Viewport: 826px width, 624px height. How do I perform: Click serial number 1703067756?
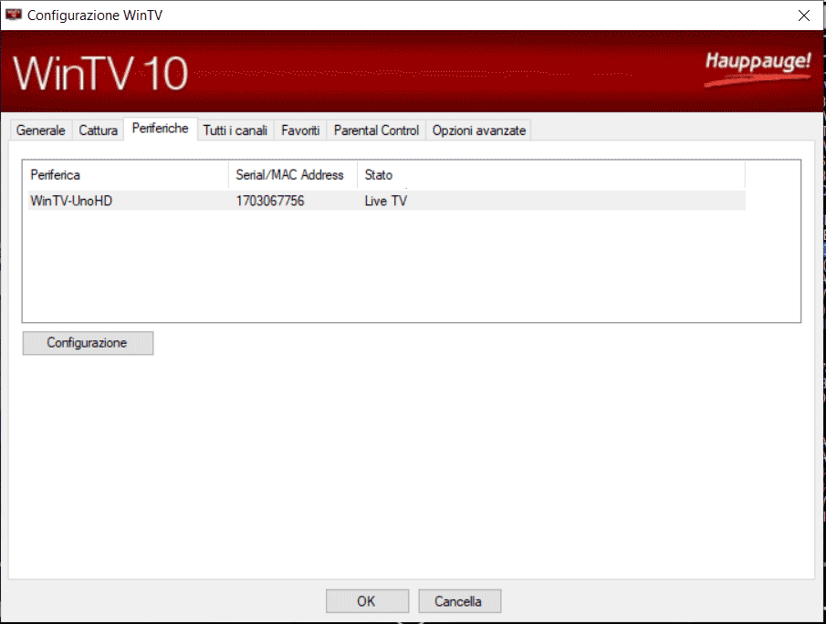(270, 201)
